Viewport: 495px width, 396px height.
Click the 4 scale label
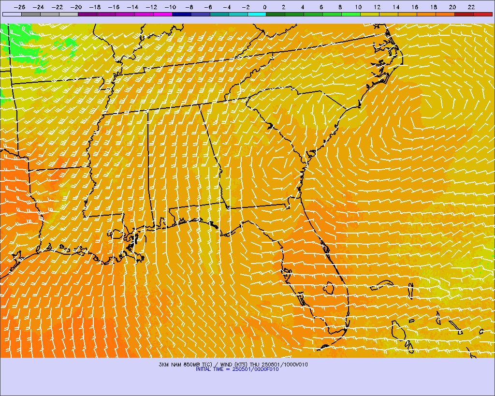(303, 7)
